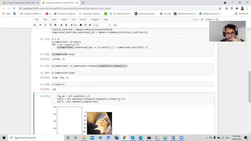The image size is (251, 141).
Task: Restart kernel and run all cells icon
Action: click(90, 25)
